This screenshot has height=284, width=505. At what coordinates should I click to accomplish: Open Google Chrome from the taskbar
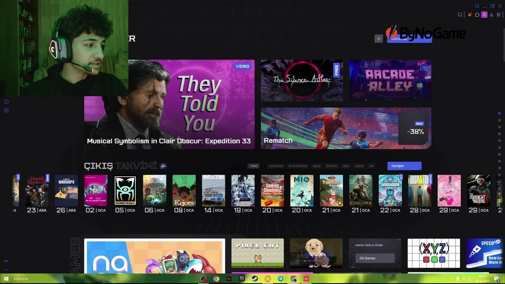point(216,279)
